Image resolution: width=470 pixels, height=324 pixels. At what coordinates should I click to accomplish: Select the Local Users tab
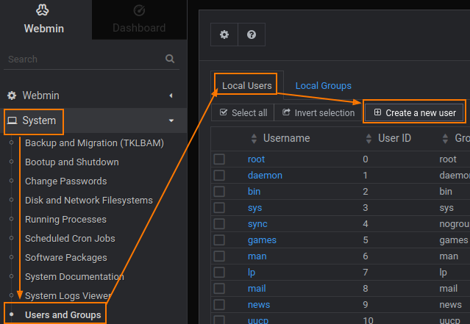click(246, 86)
